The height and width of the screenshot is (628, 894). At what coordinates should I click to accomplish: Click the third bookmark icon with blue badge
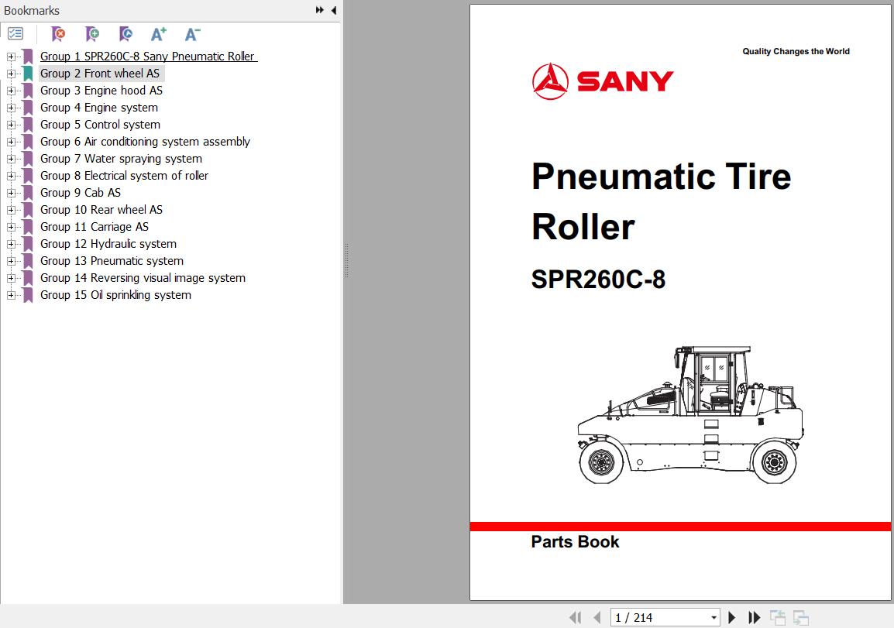(126, 34)
